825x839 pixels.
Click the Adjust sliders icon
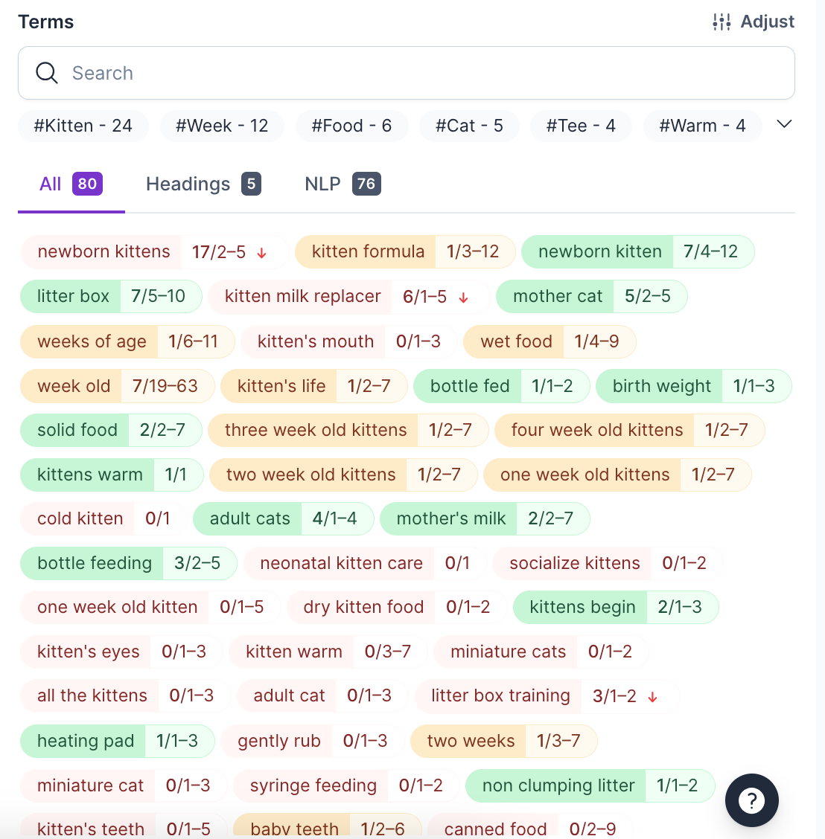(722, 22)
